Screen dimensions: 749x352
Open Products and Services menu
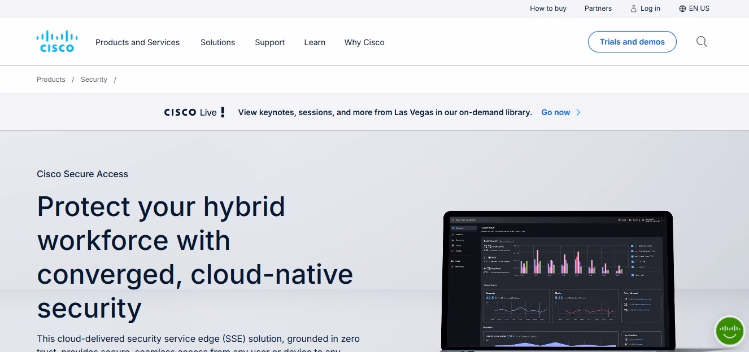pyautogui.click(x=137, y=42)
